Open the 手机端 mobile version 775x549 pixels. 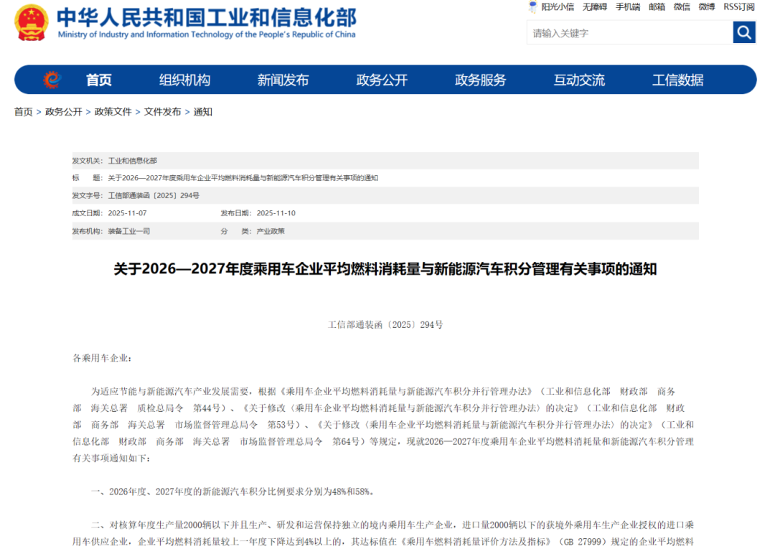[626, 6]
